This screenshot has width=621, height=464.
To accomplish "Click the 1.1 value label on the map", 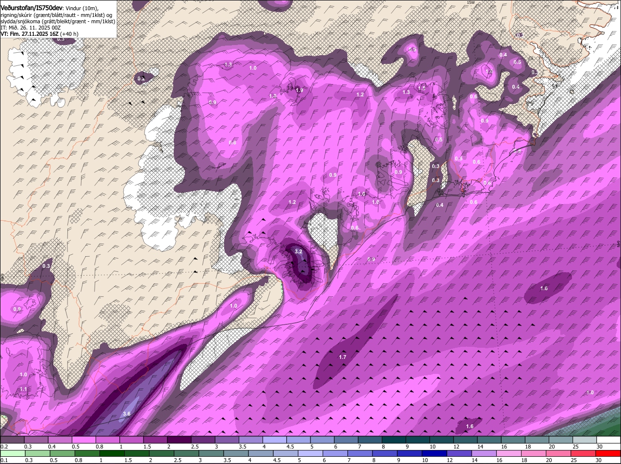I will click(23, 389).
